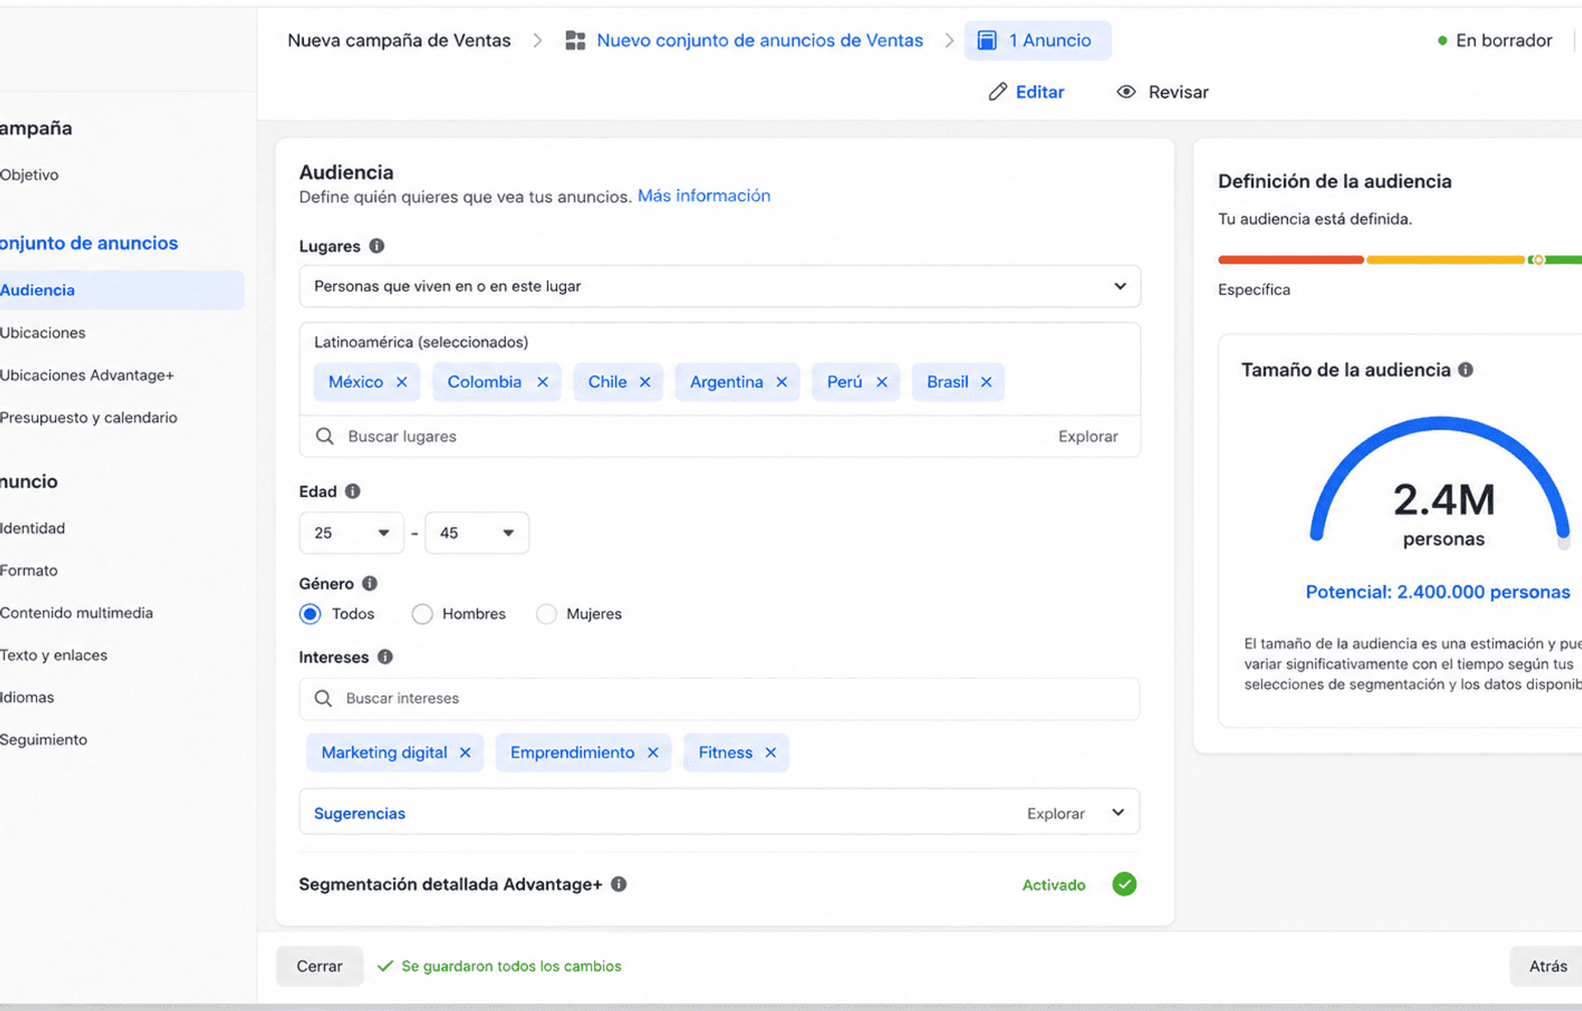Open the maximum age 45 dropdown
The image size is (1582, 1011).
(477, 533)
